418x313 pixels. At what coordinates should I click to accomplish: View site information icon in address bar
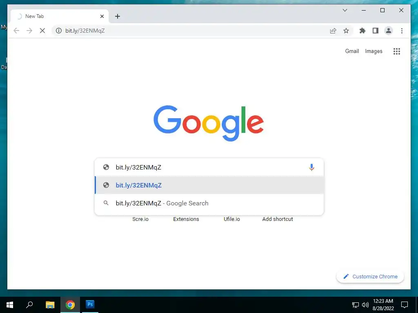[59, 31]
